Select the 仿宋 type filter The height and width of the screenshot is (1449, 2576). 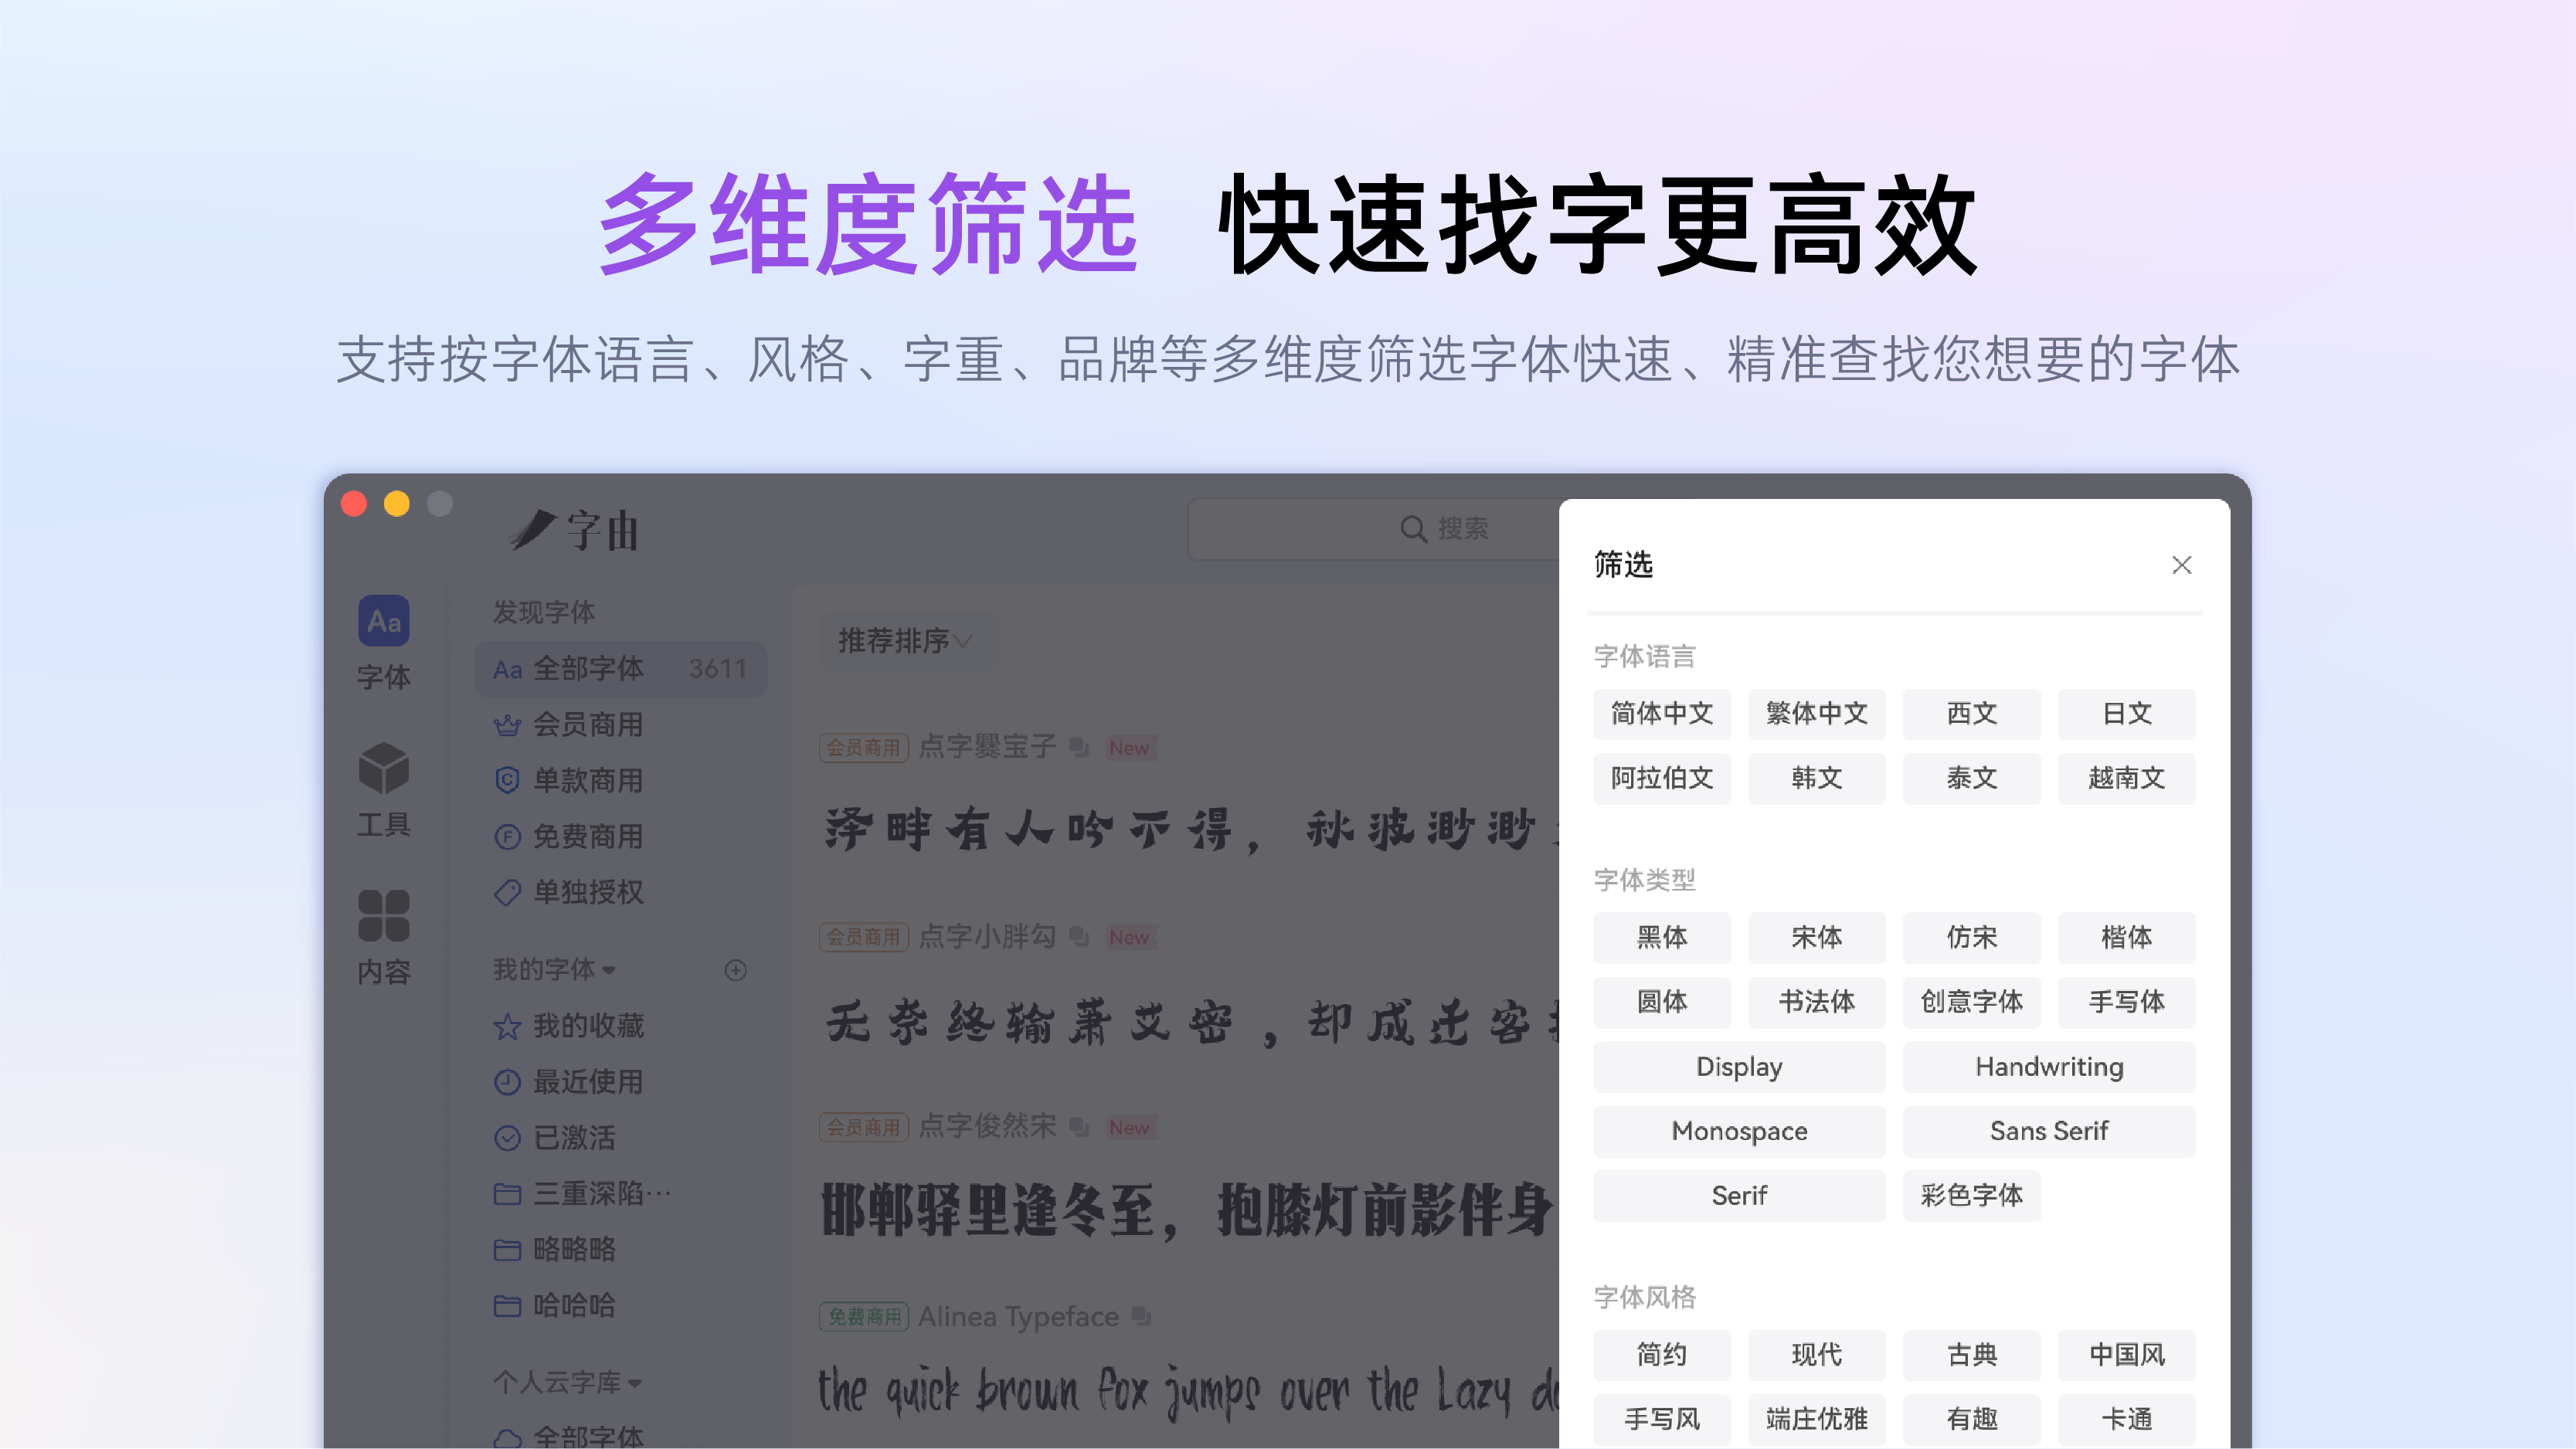pyautogui.click(x=1971, y=938)
